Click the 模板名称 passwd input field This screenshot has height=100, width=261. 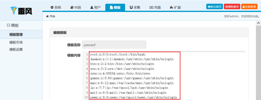(x=114, y=45)
